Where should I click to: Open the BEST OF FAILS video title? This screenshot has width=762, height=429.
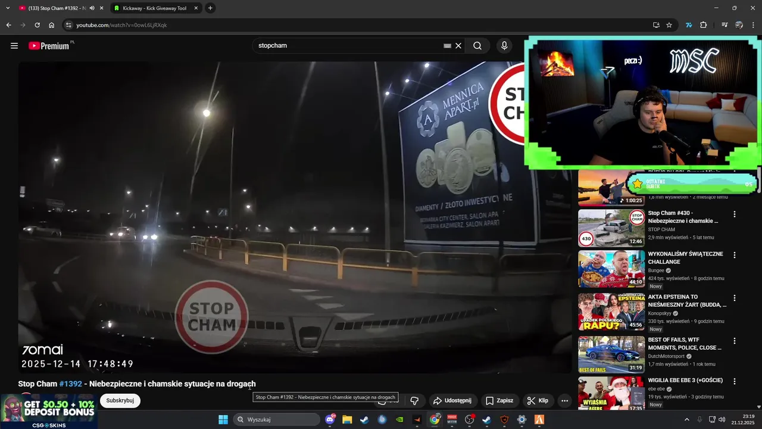pyautogui.click(x=685, y=344)
